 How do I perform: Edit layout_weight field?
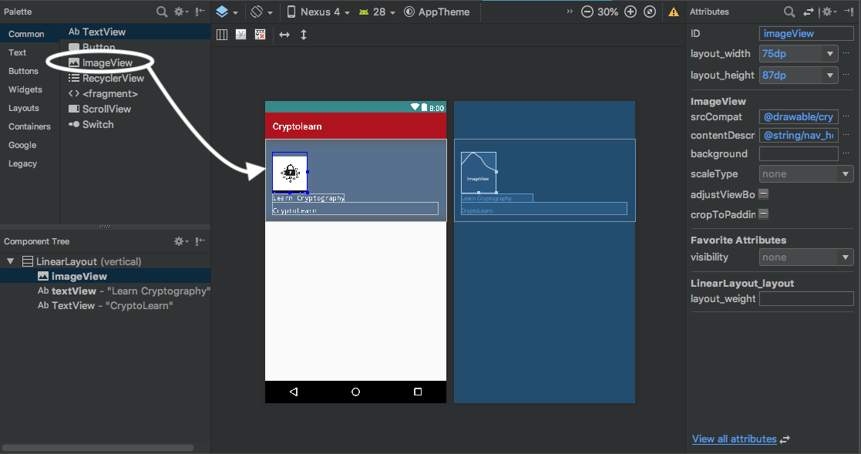[x=806, y=298]
